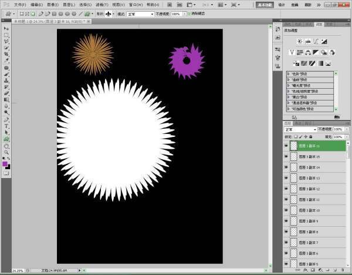The width and height of the screenshot is (352, 275).
Task: Select the Crop tool
Action: pos(6,54)
